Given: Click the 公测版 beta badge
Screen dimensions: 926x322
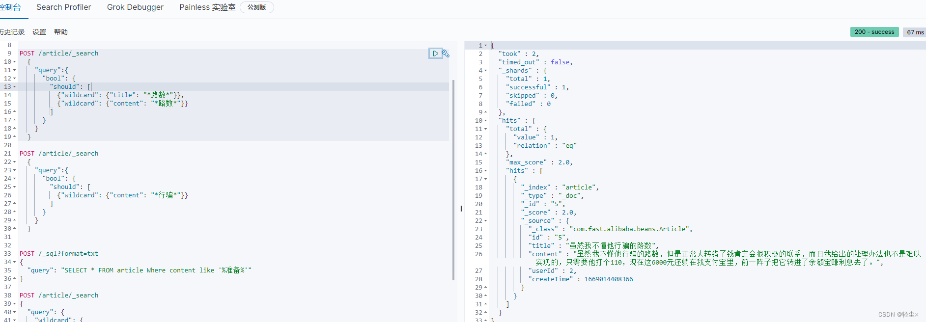Looking at the screenshot, I should [256, 7].
